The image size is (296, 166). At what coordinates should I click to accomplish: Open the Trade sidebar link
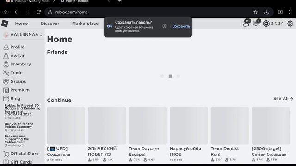16,73
